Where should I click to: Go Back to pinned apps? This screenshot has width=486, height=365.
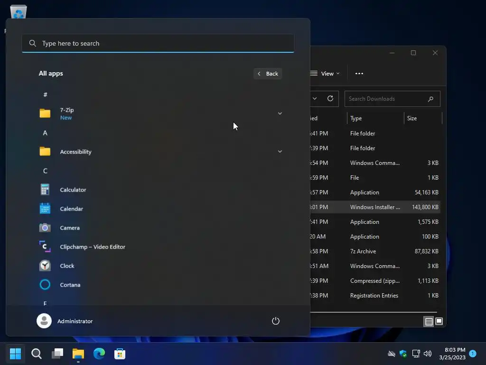268,74
